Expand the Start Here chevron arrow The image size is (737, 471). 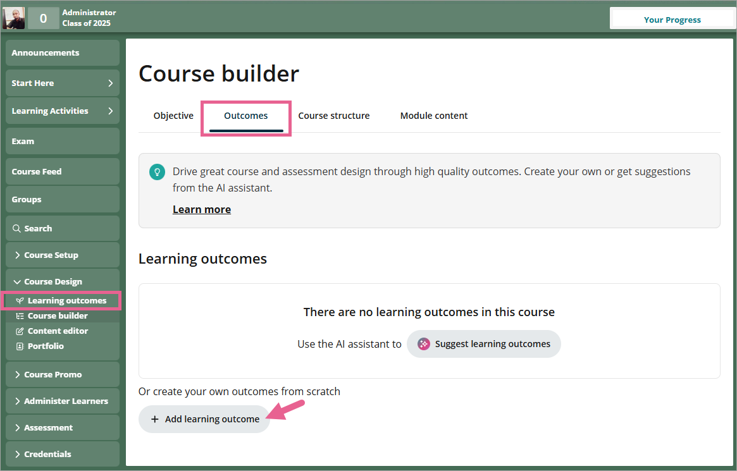111,83
